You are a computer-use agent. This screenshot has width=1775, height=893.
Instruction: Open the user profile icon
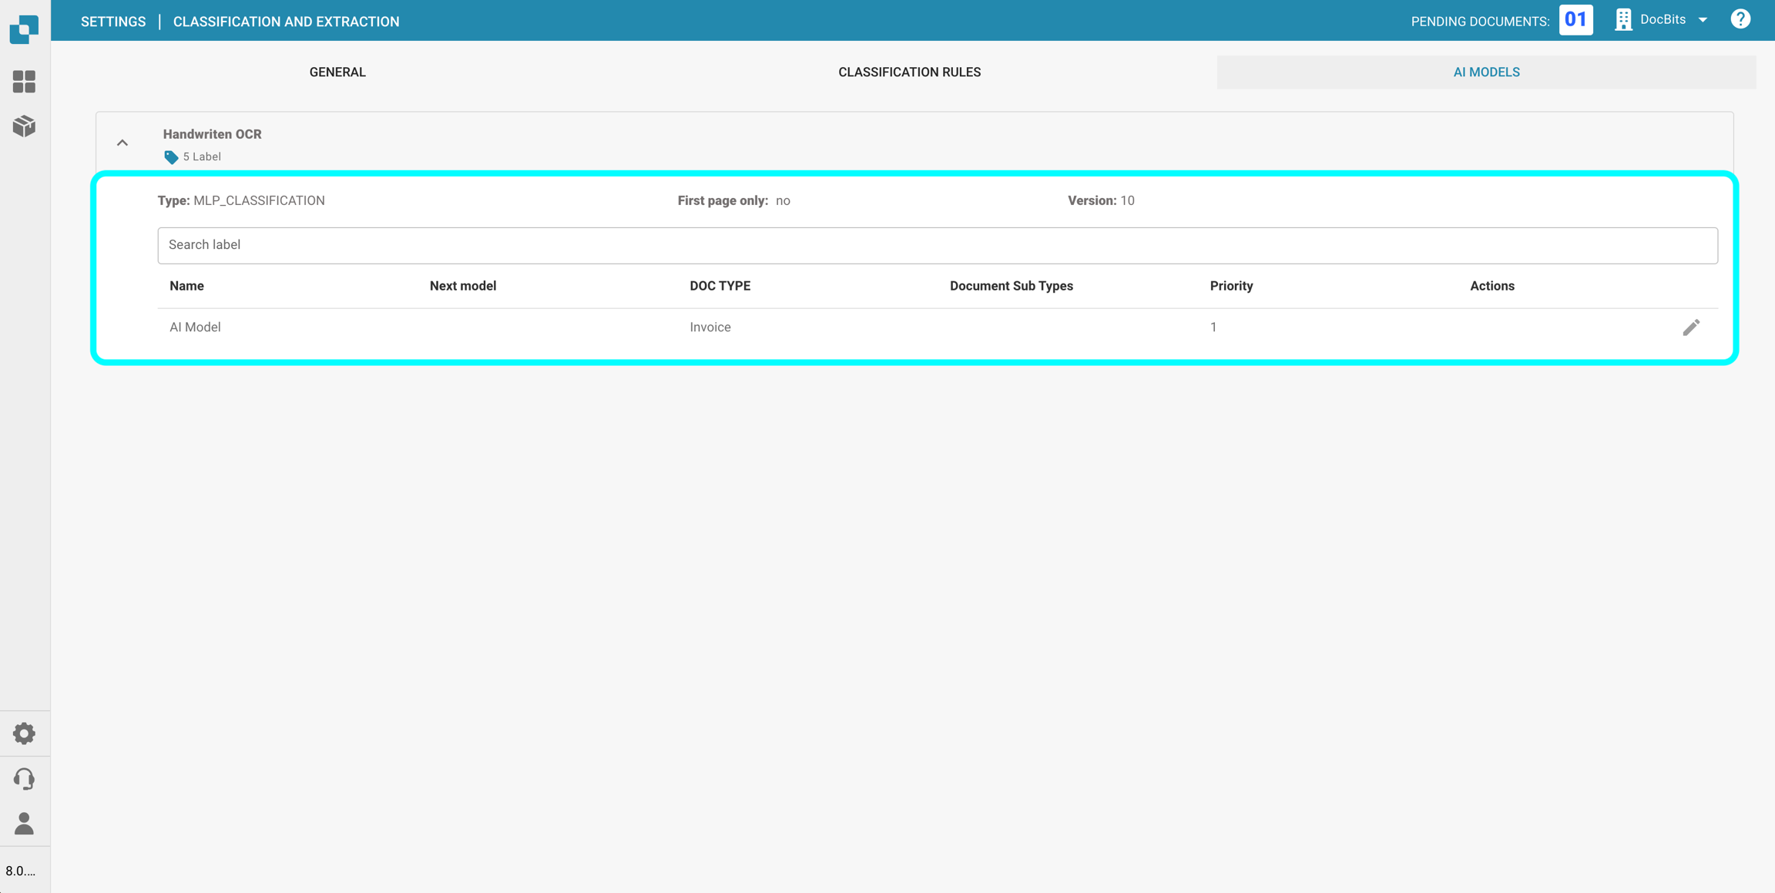pyautogui.click(x=24, y=824)
